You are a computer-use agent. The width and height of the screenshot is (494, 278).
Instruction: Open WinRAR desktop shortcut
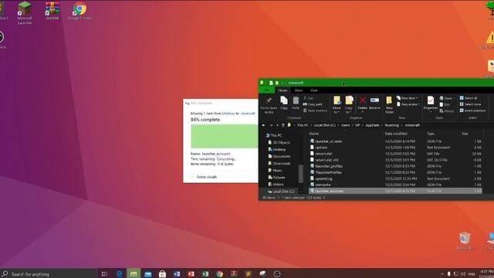(52, 11)
